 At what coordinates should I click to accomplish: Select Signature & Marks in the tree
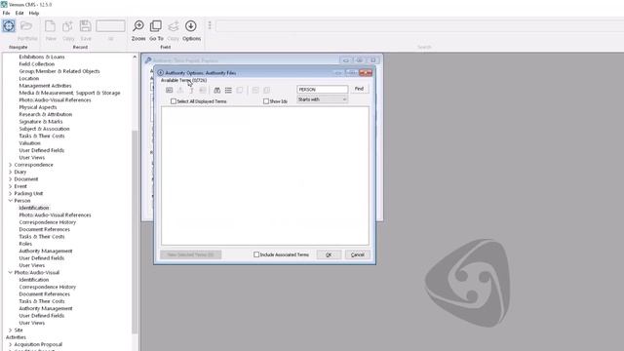(x=41, y=121)
